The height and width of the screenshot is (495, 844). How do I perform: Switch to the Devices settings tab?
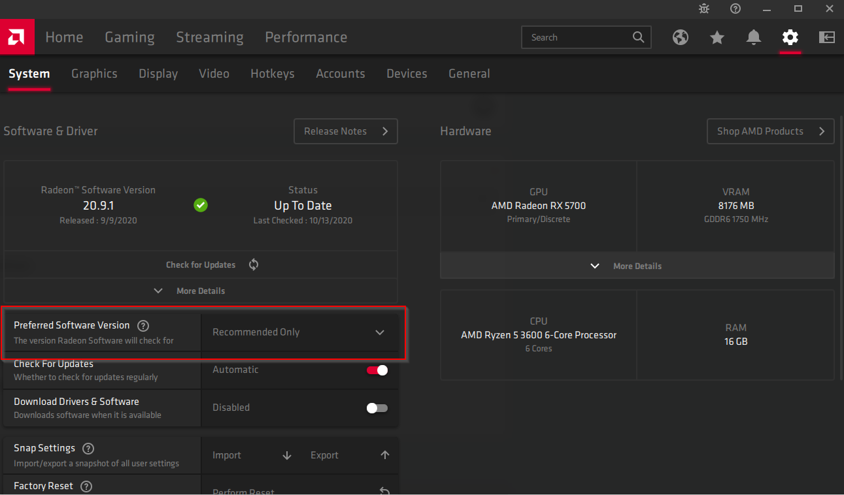(407, 74)
